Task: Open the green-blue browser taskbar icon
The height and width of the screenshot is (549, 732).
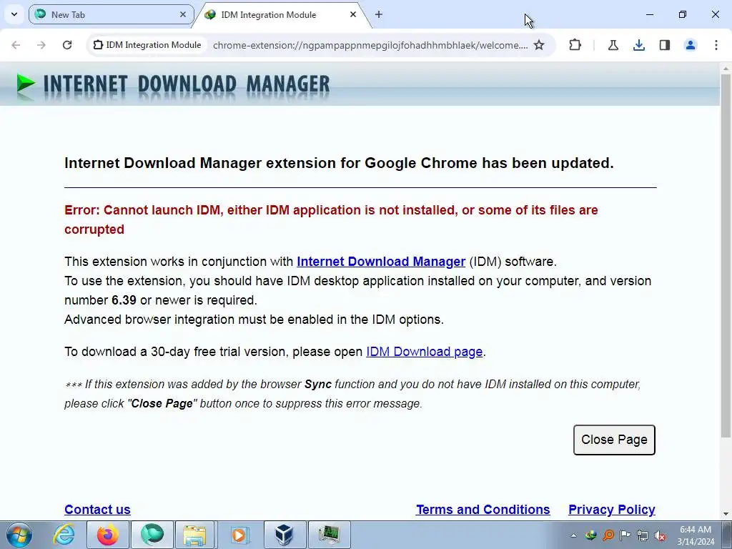Action: point(152,535)
